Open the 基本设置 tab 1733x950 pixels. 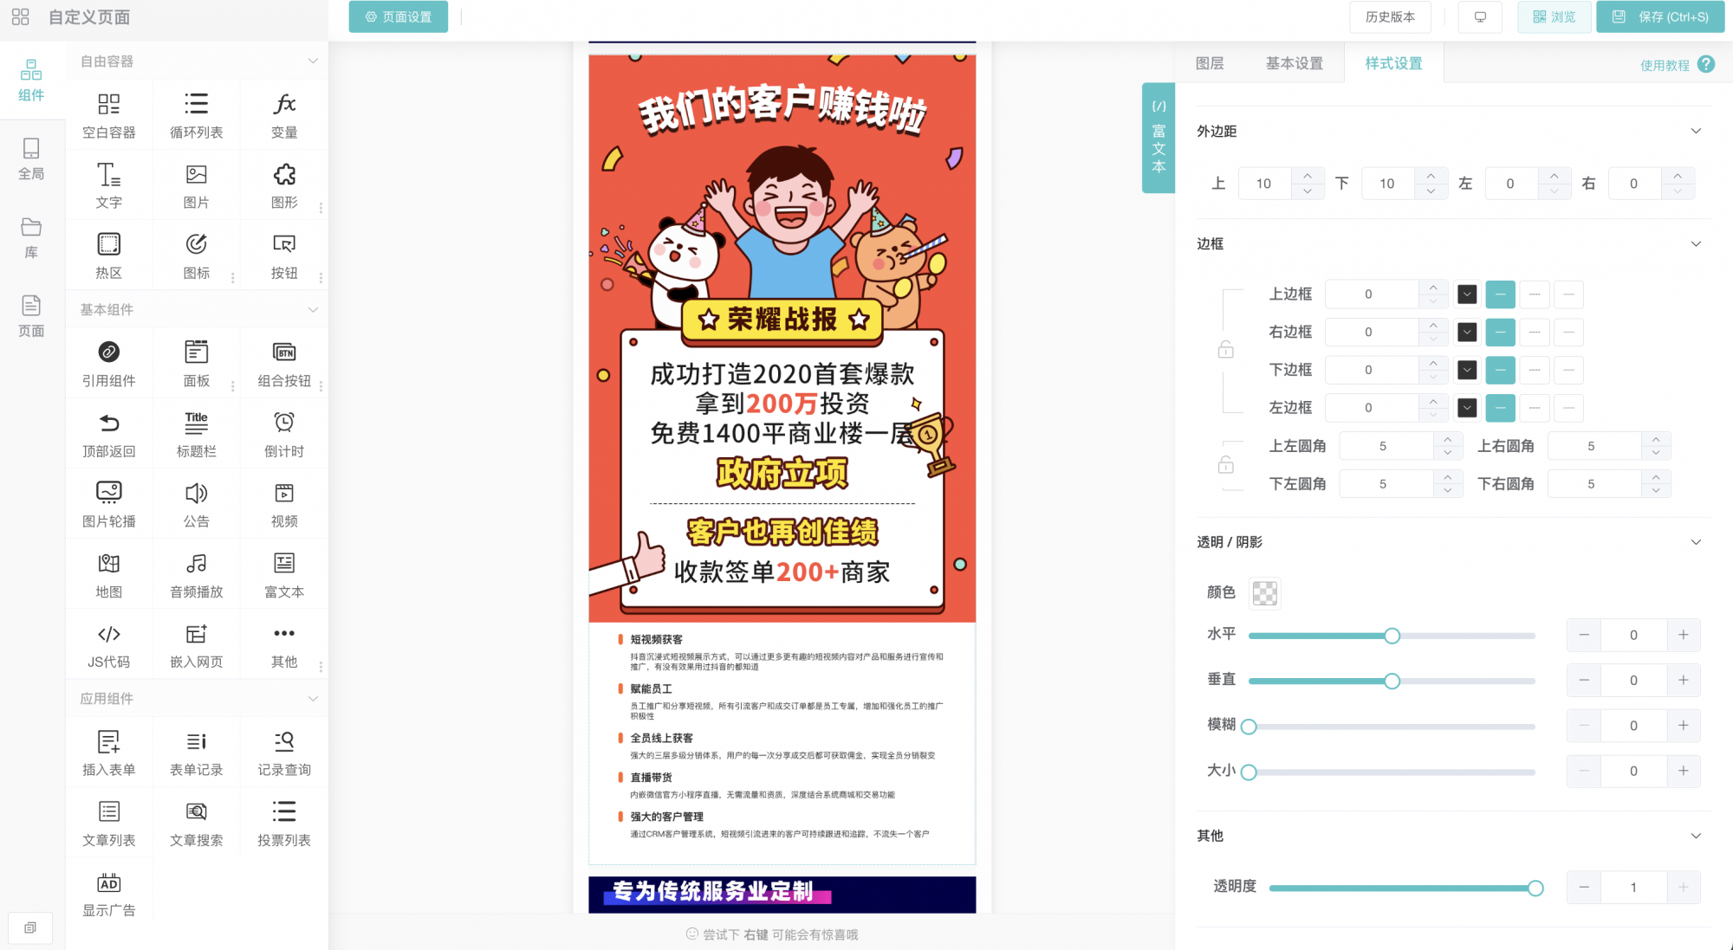[x=1294, y=63]
